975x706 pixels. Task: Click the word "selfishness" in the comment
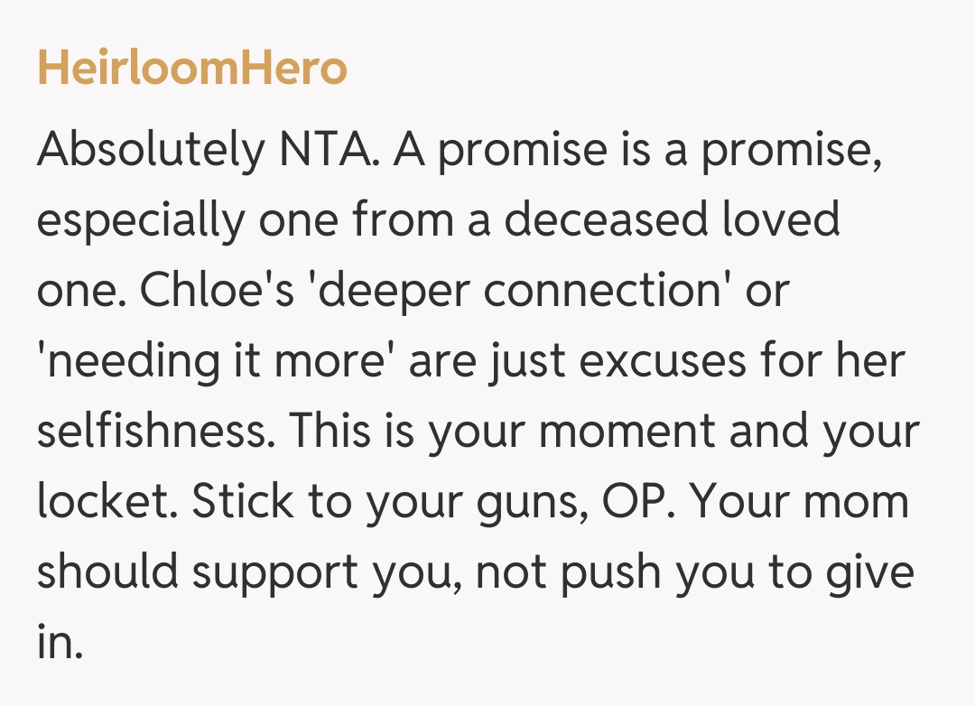(x=159, y=432)
